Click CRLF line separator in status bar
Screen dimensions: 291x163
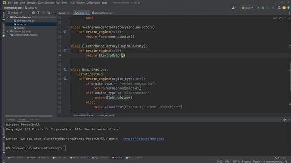coord(228,162)
